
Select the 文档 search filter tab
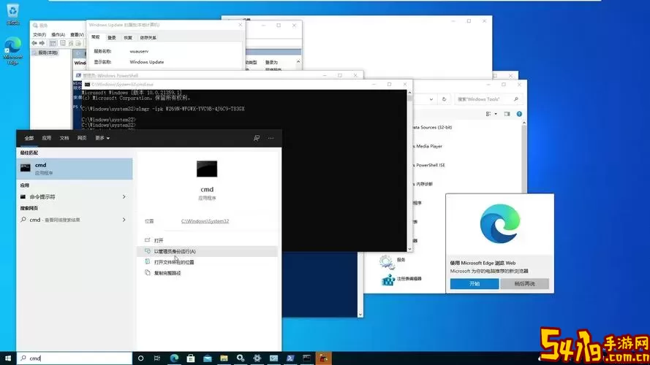[x=64, y=138]
